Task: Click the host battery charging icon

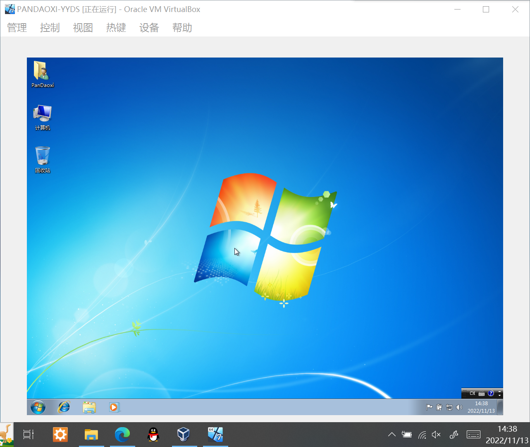Action: pyautogui.click(x=407, y=435)
